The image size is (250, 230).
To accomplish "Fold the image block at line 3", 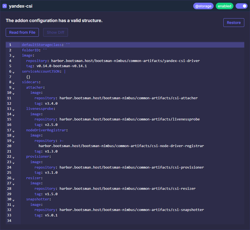I will pyautogui.click(x=14, y=56).
